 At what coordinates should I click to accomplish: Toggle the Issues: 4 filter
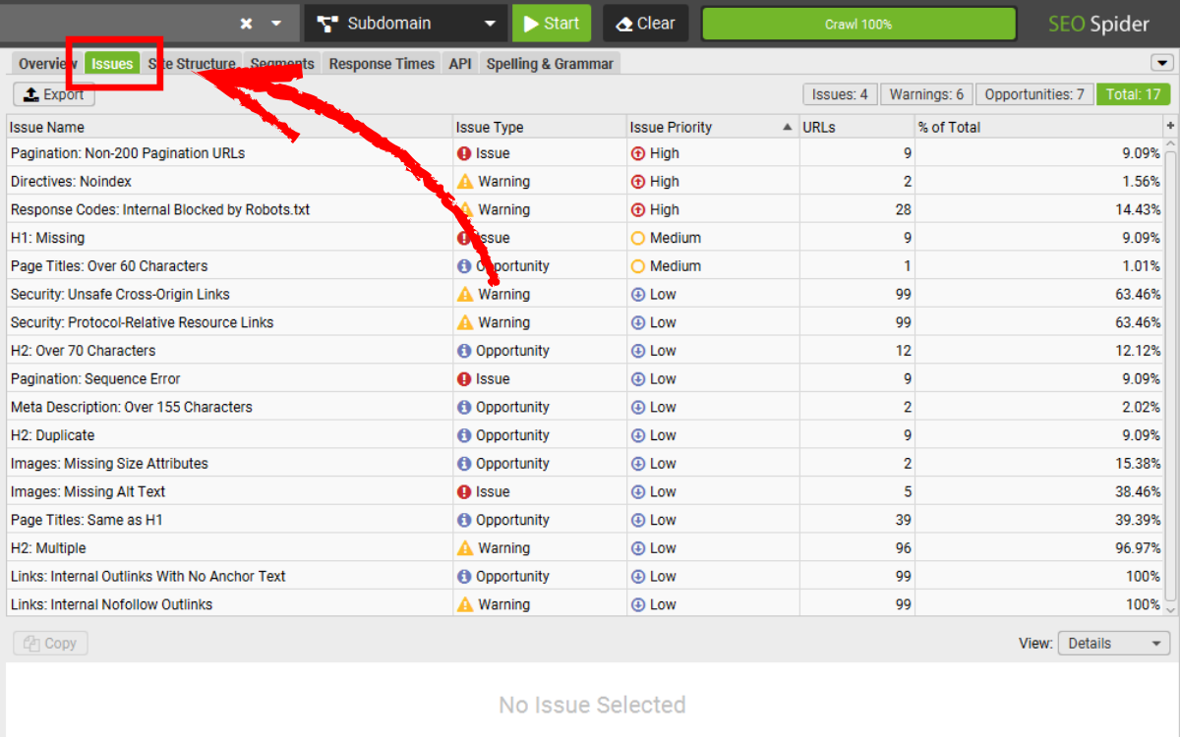click(x=840, y=94)
